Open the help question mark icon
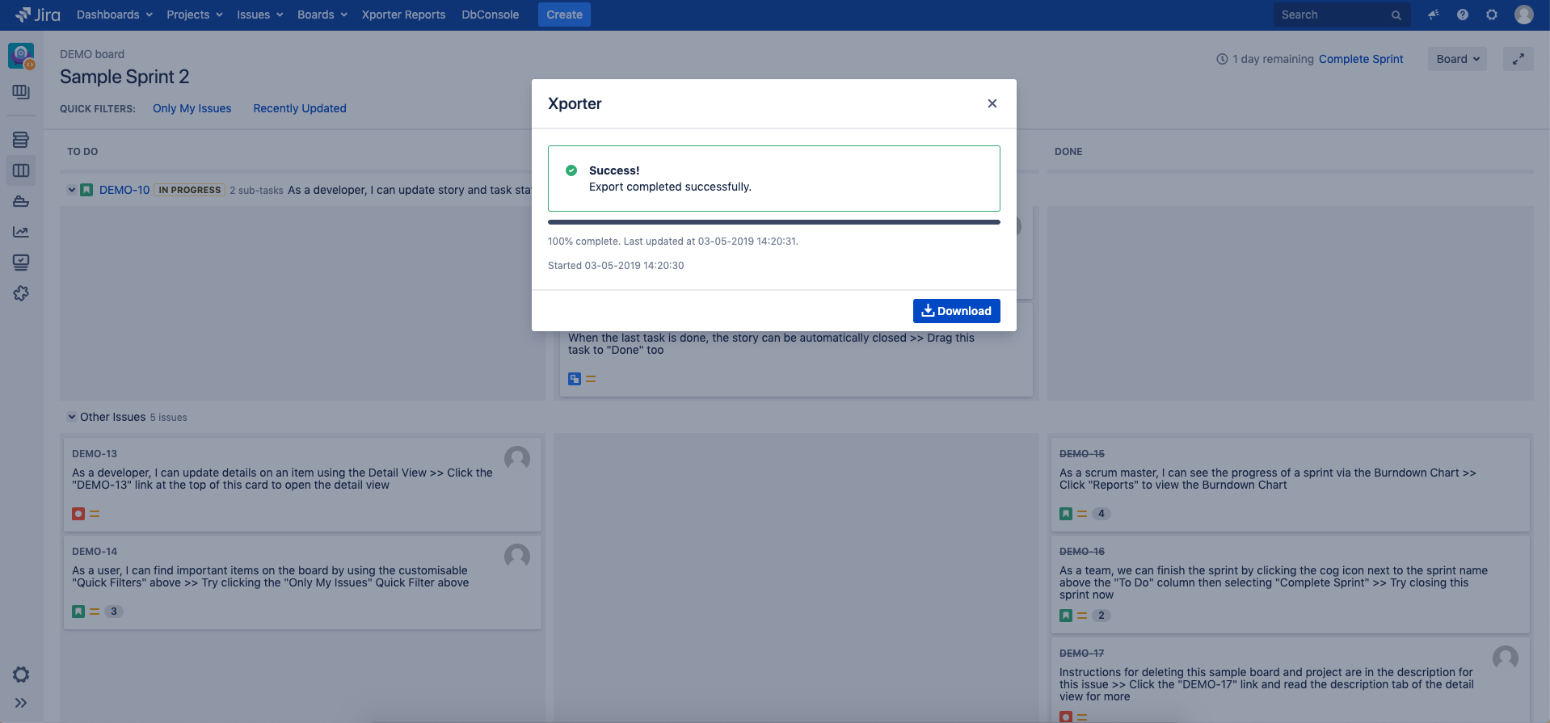1550x723 pixels. (x=1462, y=15)
